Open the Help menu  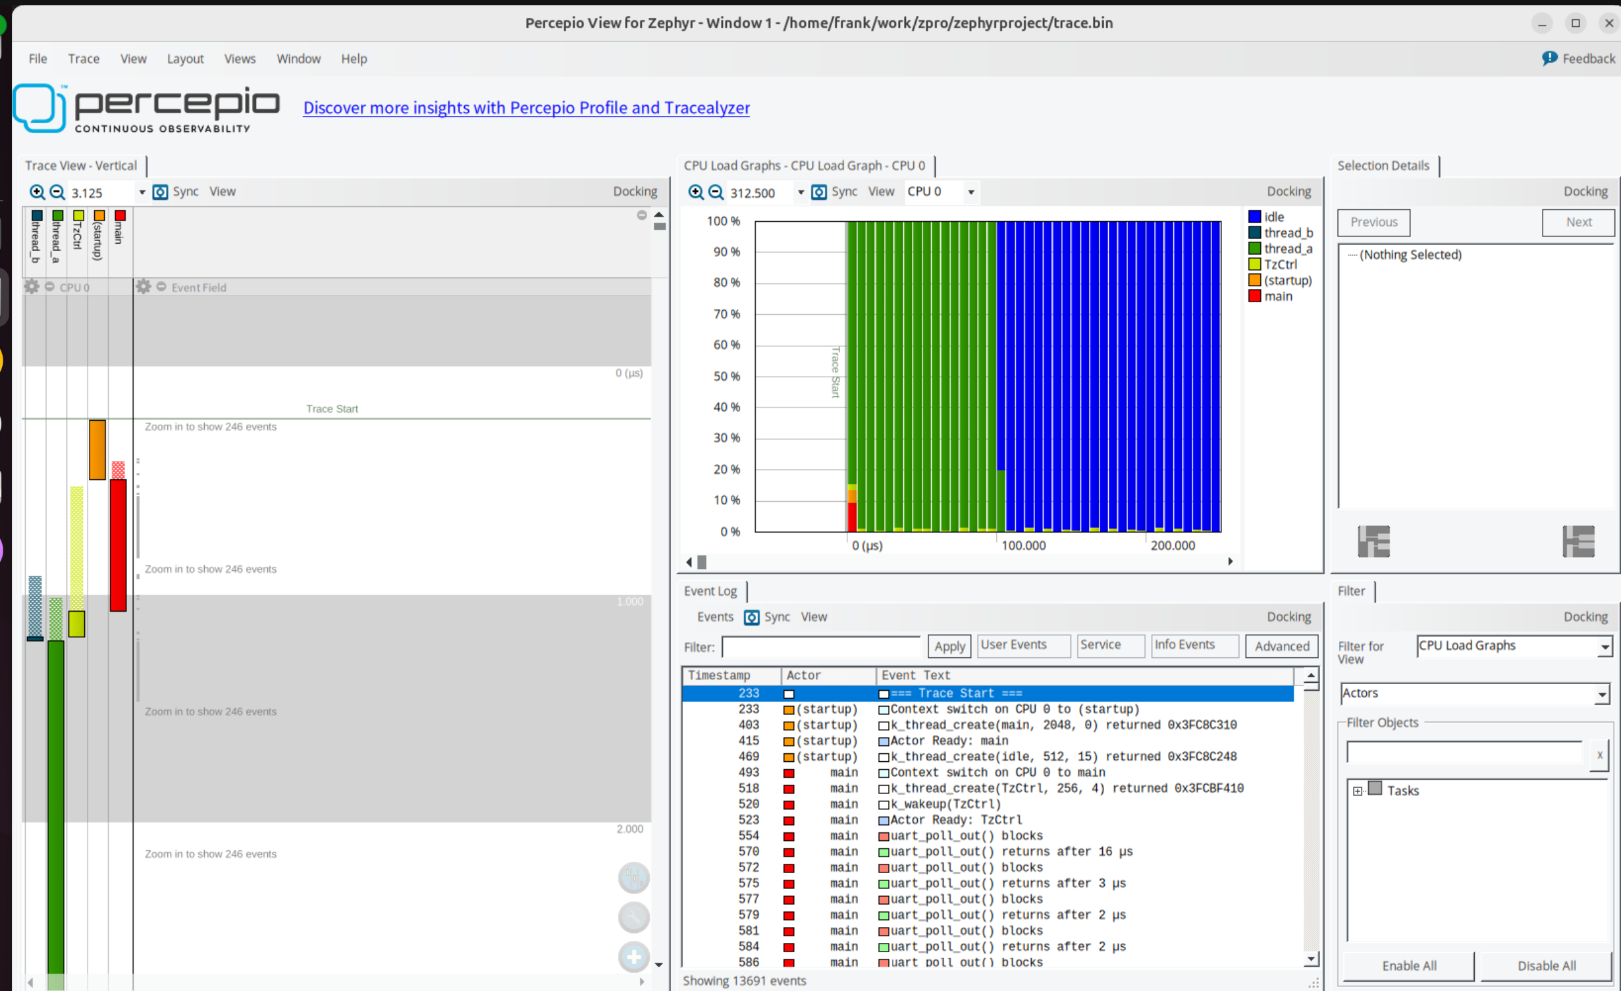point(354,59)
